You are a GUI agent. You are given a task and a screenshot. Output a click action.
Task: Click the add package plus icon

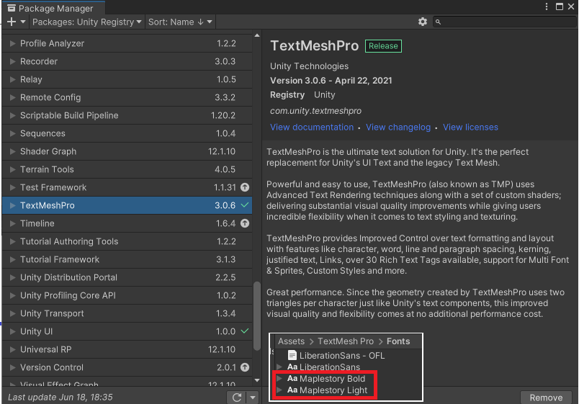click(12, 22)
